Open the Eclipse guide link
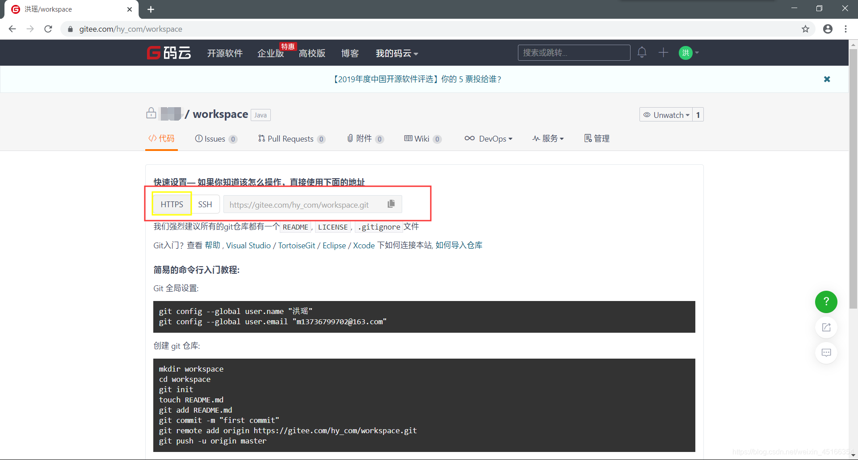Image resolution: width=858 pixels, height=460 pixels. [334, 245]
